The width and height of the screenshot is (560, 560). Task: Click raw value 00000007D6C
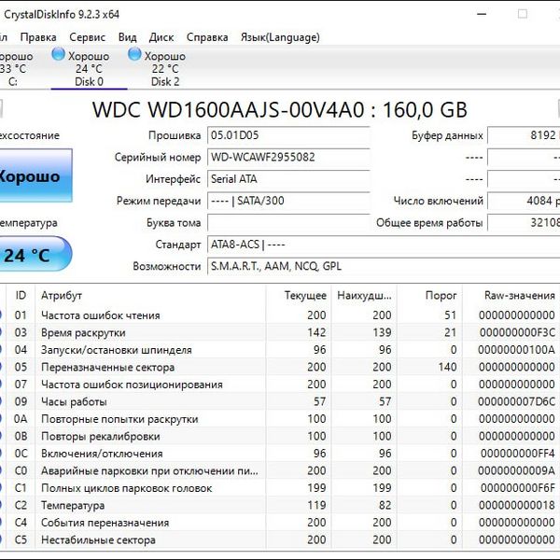(517, 401)
